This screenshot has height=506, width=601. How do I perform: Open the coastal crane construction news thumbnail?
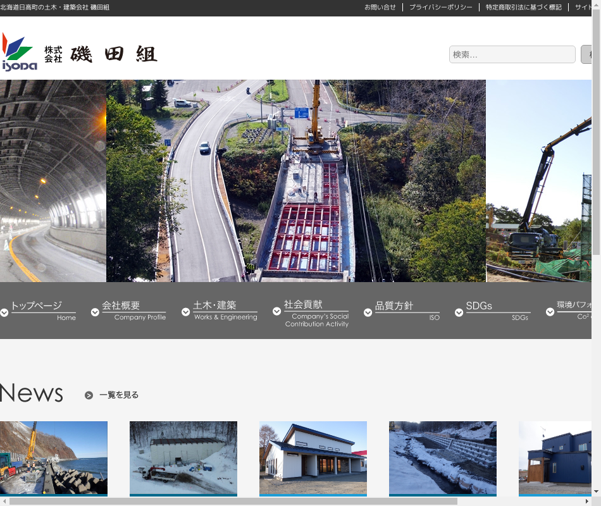(x=54, y=458)
